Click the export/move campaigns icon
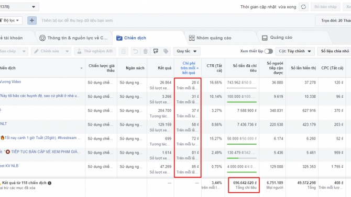 click(156, 51)
